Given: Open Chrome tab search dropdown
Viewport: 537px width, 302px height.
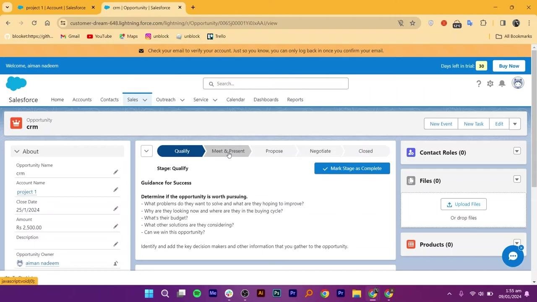Looking at the screenshot, I should pos(7,8).
